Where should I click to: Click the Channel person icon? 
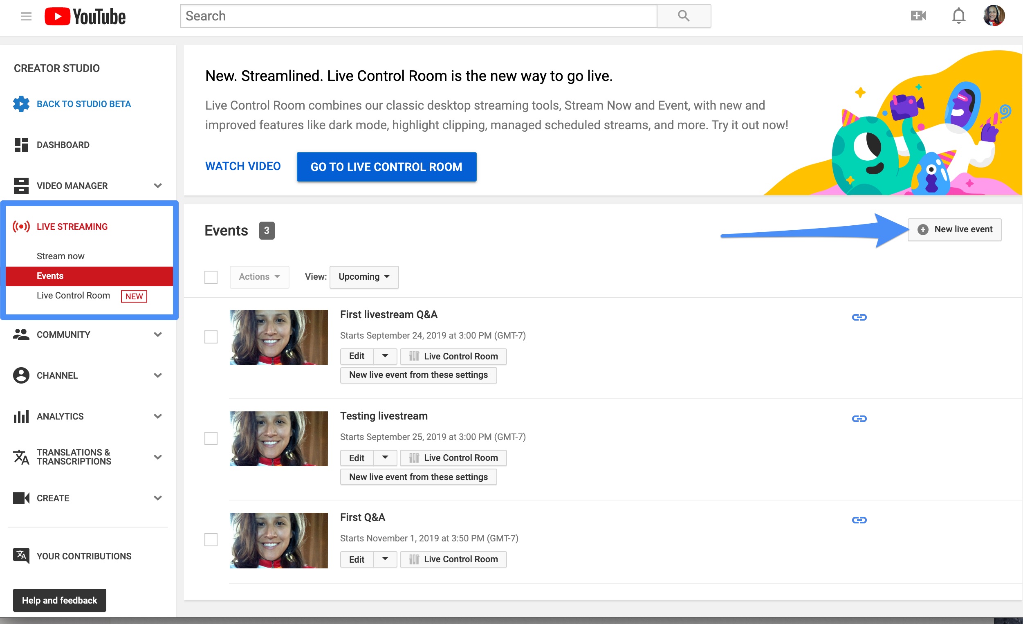coord(21,375)
